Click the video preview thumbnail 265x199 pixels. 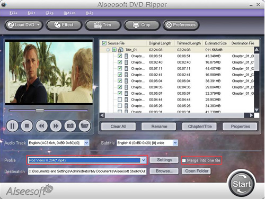pos(49,72)
